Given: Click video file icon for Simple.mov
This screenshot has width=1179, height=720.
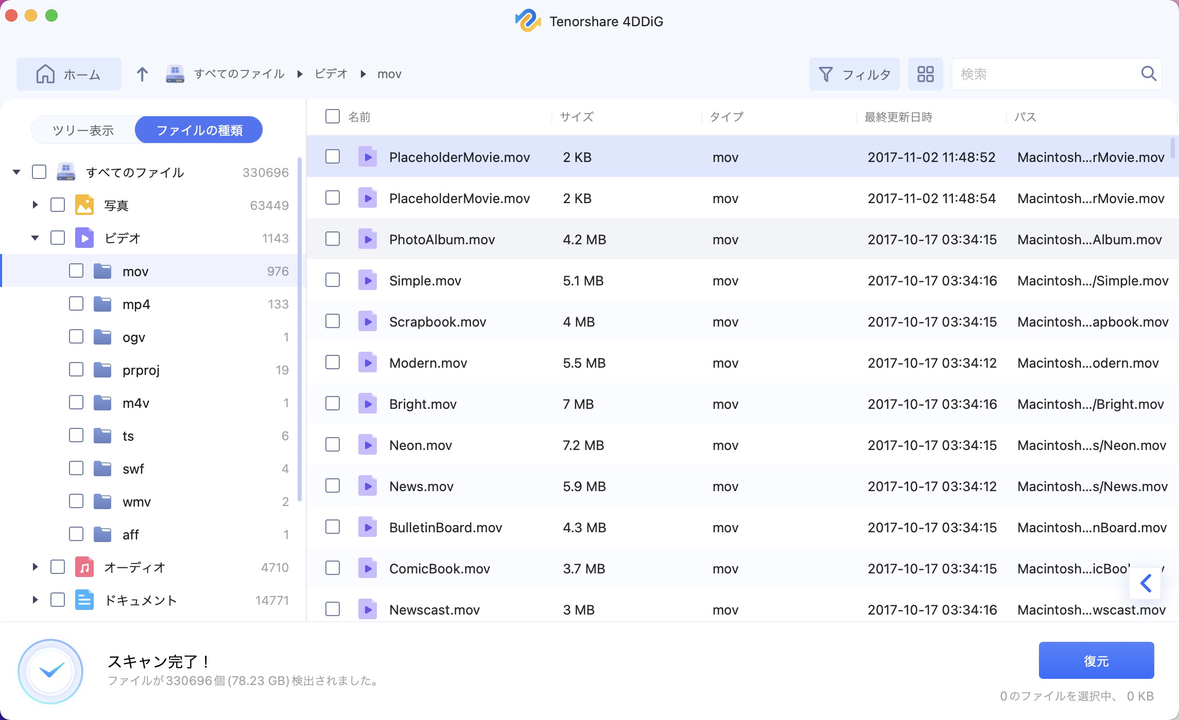Looking at the screenshot, I should point(368,280).
